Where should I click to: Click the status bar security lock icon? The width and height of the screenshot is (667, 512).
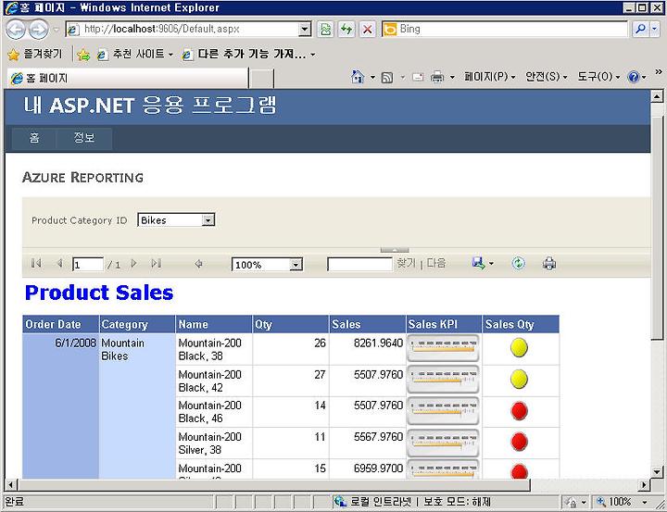point(571,502)
